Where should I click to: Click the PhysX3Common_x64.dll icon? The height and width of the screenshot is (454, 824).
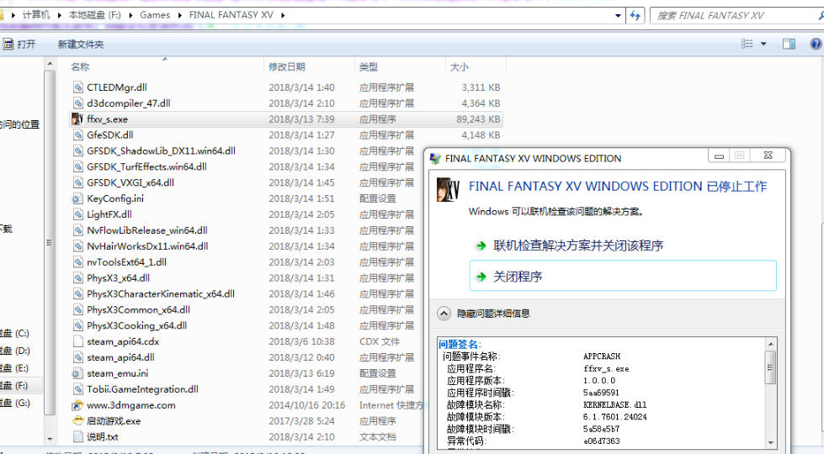(x=77, y=309)
